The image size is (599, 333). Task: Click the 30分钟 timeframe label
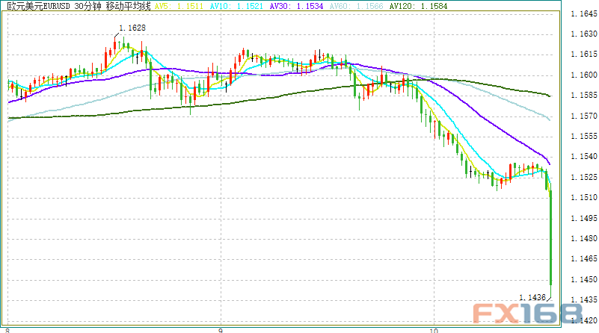tap(87, 6)
